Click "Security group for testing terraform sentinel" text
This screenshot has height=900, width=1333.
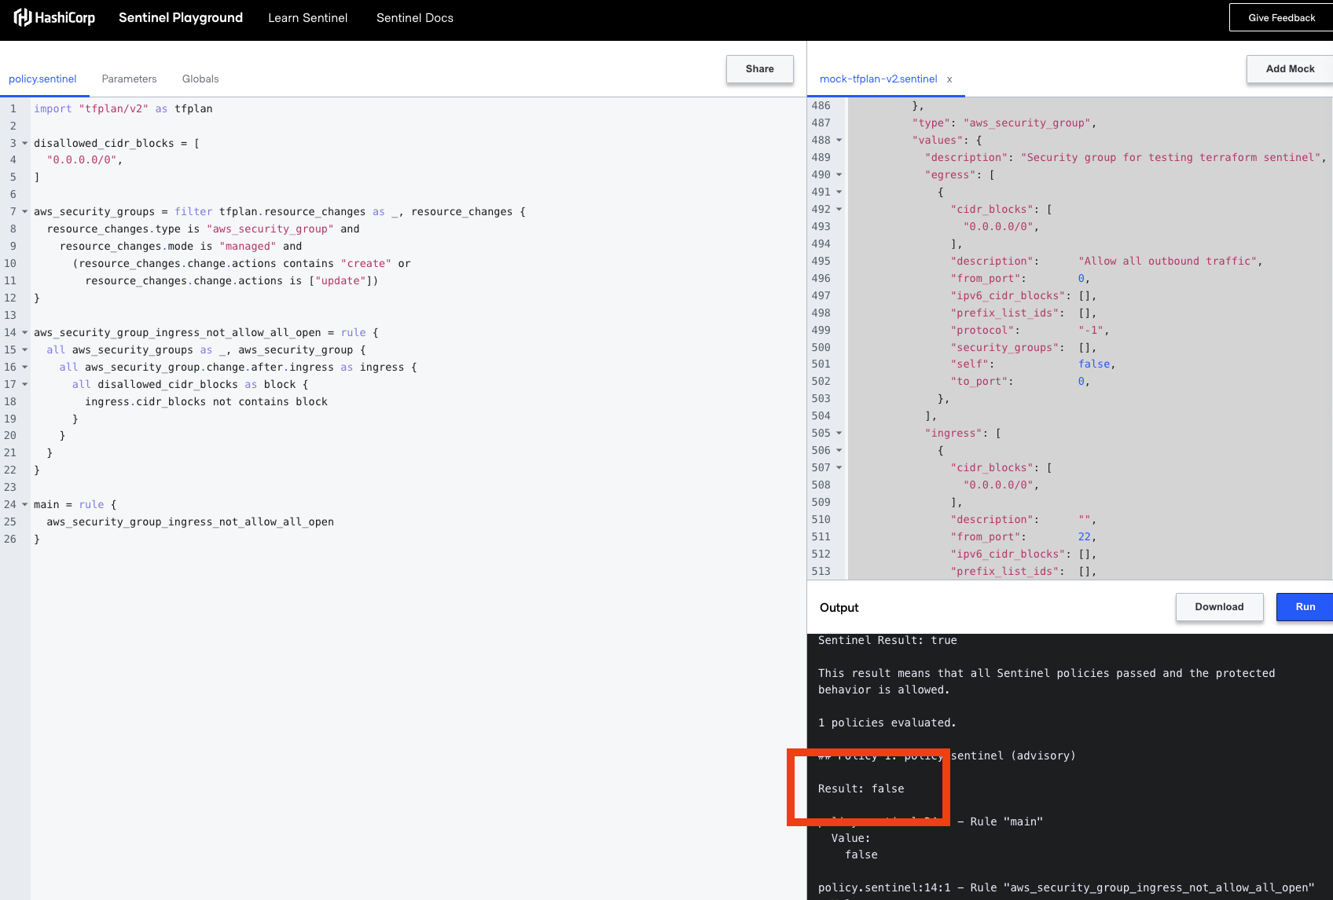(1171, 157)
